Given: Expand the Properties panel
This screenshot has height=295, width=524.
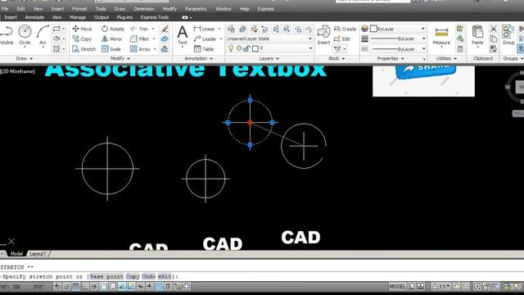Looking at the screenshot, I should (391, 58).
